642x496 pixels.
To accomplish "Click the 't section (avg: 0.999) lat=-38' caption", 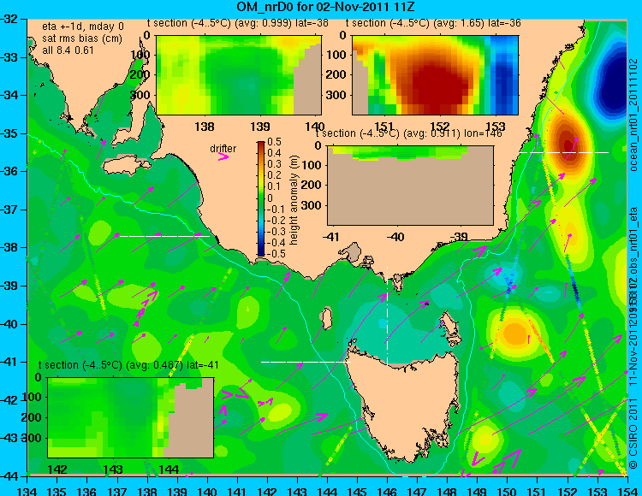I will [x=237, y=23].
